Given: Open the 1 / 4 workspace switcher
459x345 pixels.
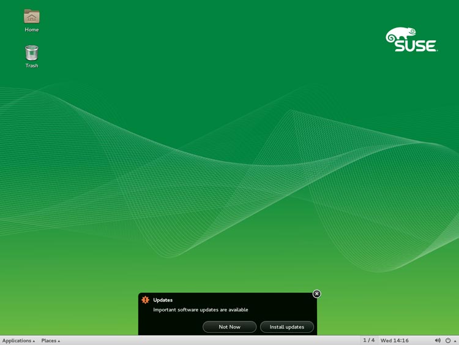Looking at the screenshot, I should pyautogui.click(x=369, y=340).
